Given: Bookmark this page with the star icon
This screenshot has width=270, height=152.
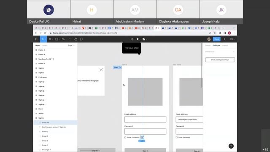Looking at the screenshot, I should [215, 33].
